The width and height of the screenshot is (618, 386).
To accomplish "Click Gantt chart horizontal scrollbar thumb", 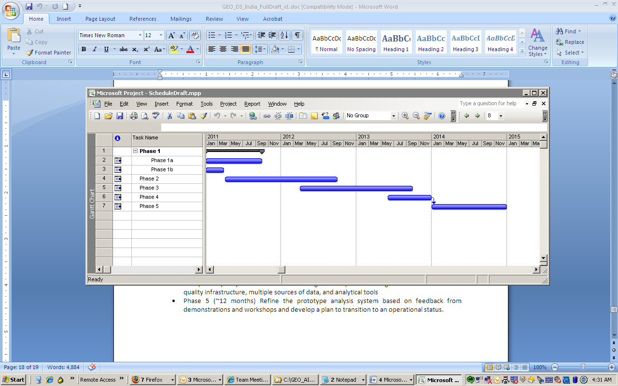I will pyautogui.click(x=281, y=270).
